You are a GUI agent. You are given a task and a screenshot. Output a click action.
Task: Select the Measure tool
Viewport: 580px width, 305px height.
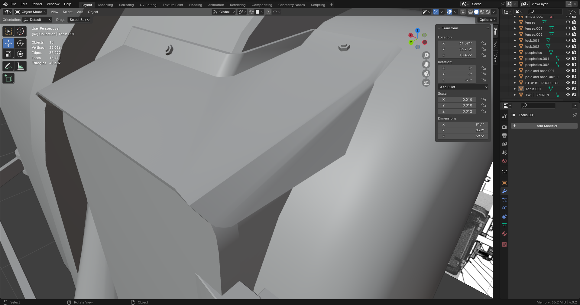click(x=20, y=66)
